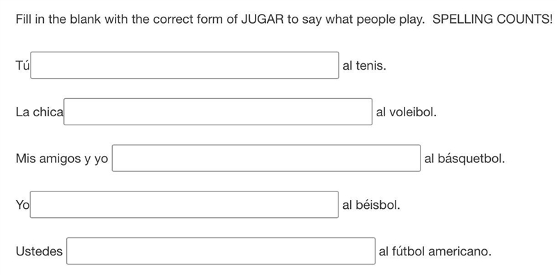Click the al básquetbol text
The image size is (557, 275).
(x=464, y=159)
